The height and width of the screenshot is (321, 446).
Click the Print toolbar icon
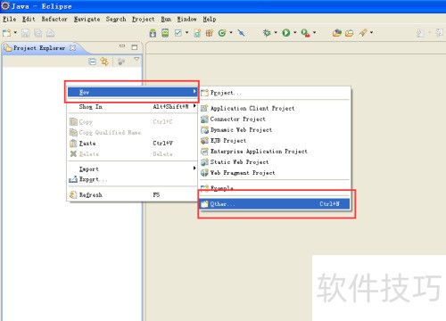pos(50,33)
